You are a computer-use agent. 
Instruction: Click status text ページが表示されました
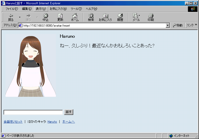20,136
